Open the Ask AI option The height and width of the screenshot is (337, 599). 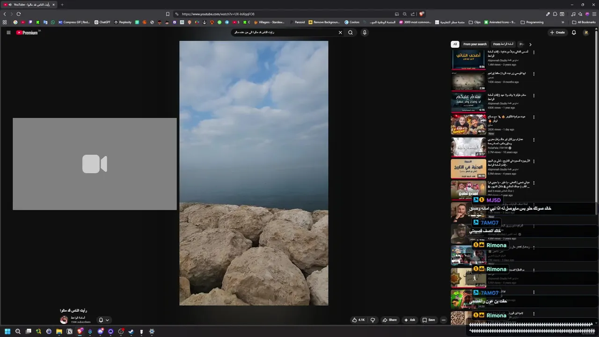coord(409,320)
